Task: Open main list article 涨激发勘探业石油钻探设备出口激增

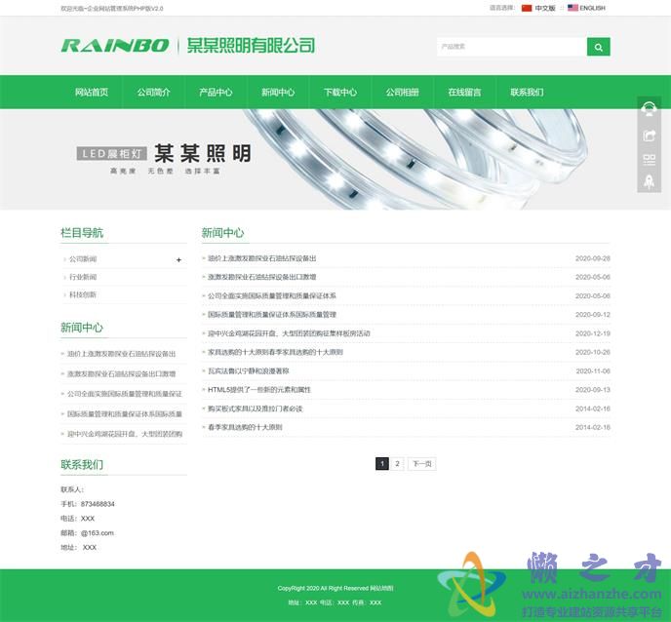Action: click(262, 277)
